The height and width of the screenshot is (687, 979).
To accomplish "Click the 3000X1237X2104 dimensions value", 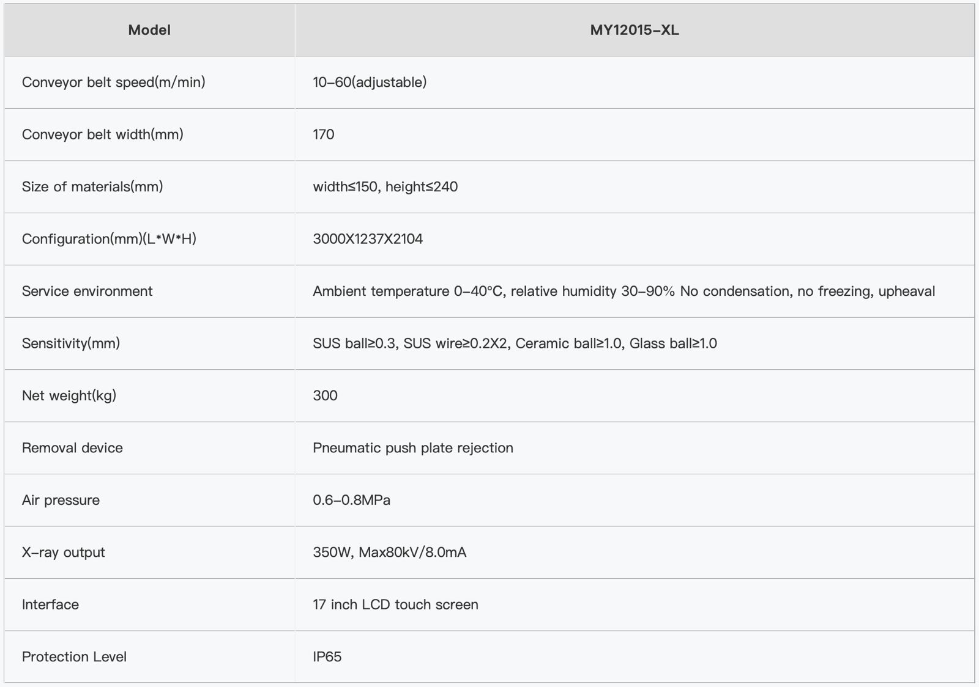I will point(368,239).
